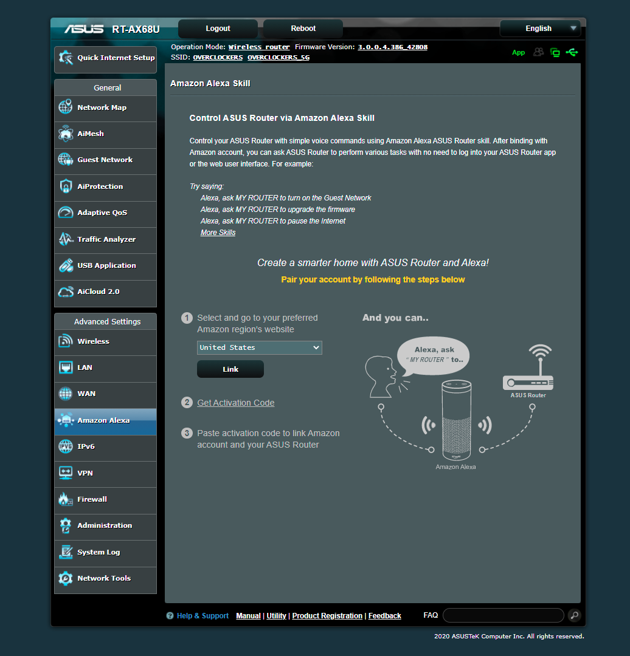Click the IPv6 globe icon
This screenshot has width=630, height=656.
click(x=66, y=446)
